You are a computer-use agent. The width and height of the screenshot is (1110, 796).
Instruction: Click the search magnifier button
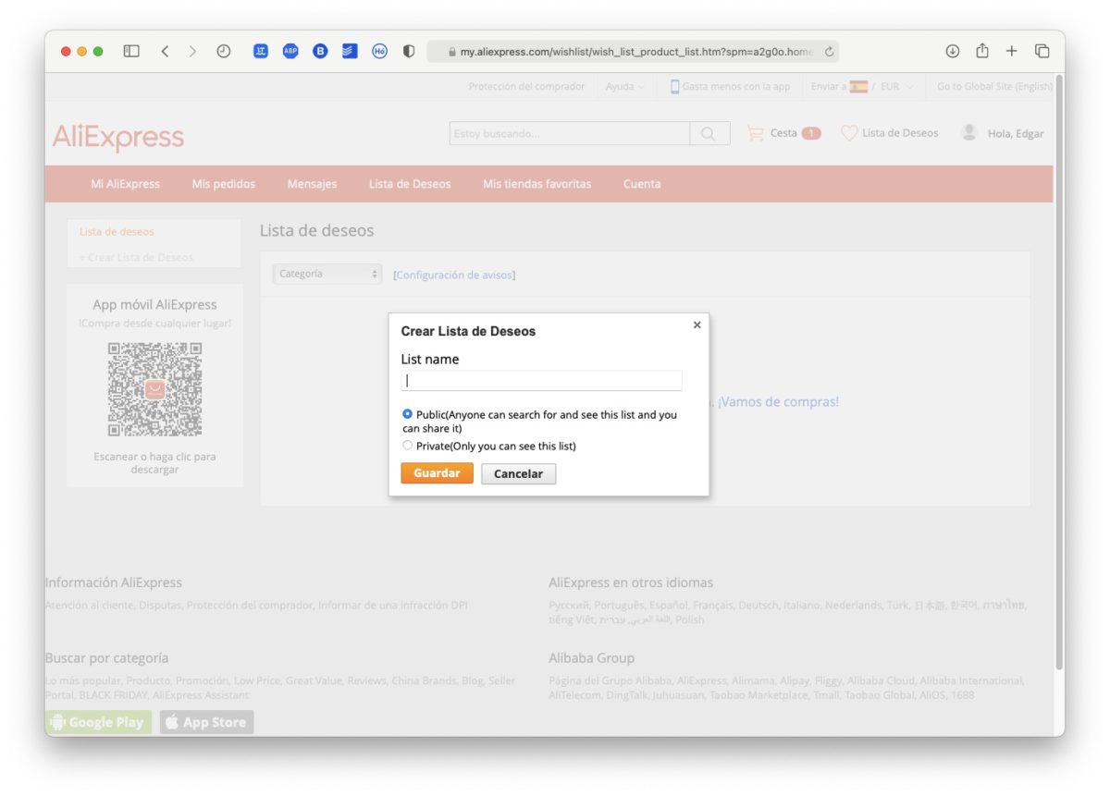tap(709, 134)
